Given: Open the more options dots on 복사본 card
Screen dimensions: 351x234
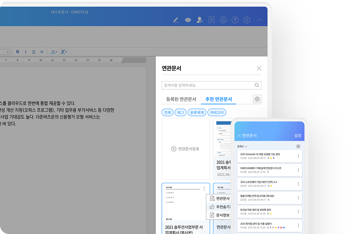Looking at the screenshot, I should 204,189.
